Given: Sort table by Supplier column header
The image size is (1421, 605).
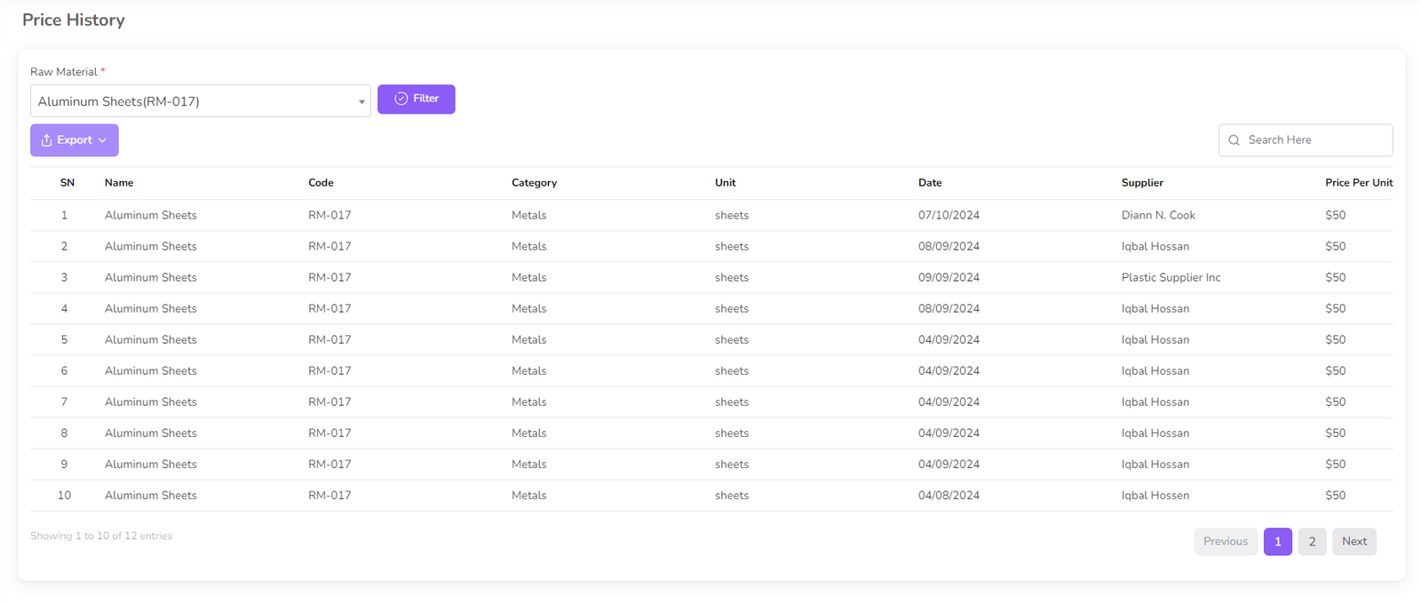Looking at the screenshot, I should coord(1142,183).
